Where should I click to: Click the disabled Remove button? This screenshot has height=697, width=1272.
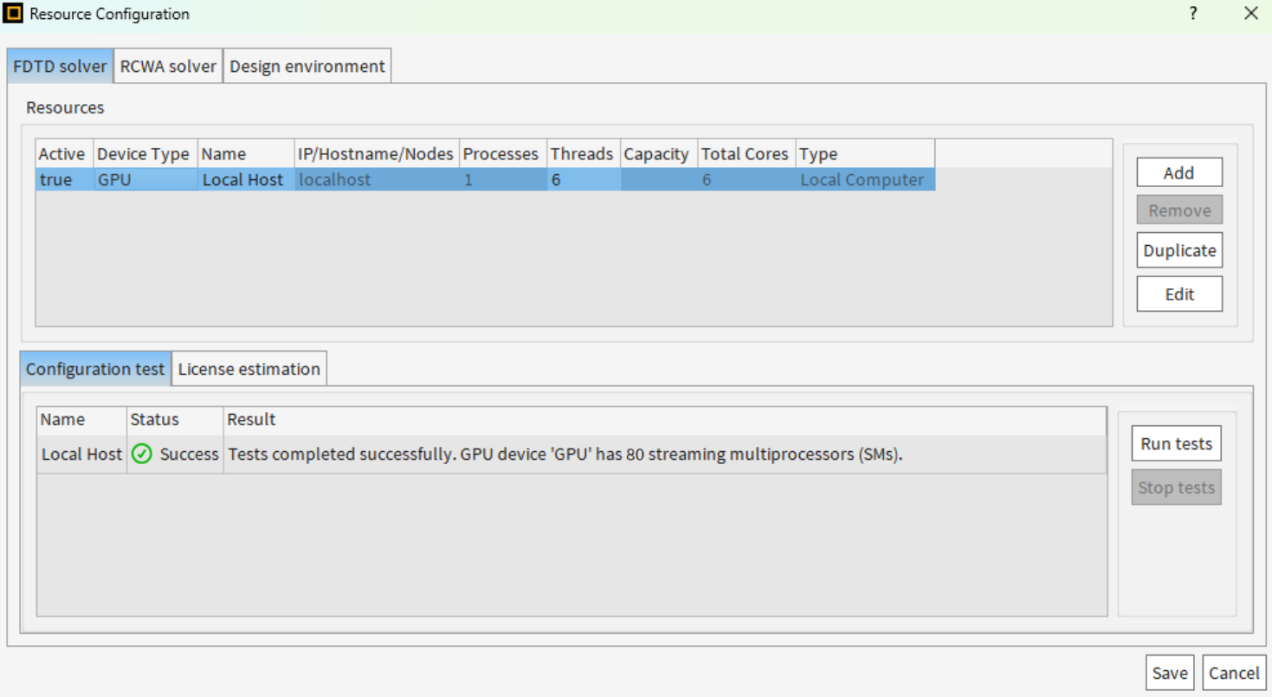pyautogui.click(x=1178, y=210)
